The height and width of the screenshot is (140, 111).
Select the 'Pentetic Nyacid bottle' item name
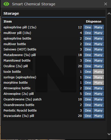pyautogui.click(x=20, y=111)
